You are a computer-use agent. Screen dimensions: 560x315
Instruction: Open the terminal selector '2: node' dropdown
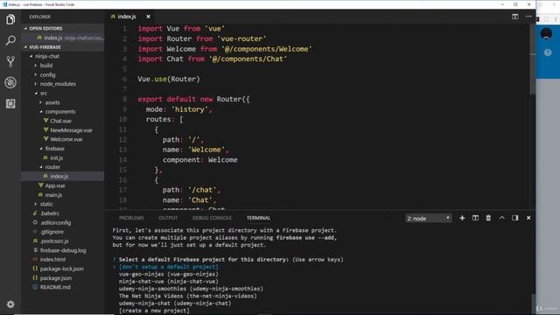click(x=429, y=218)
